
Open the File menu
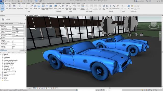pyautogui.click(x=2, y=3)
